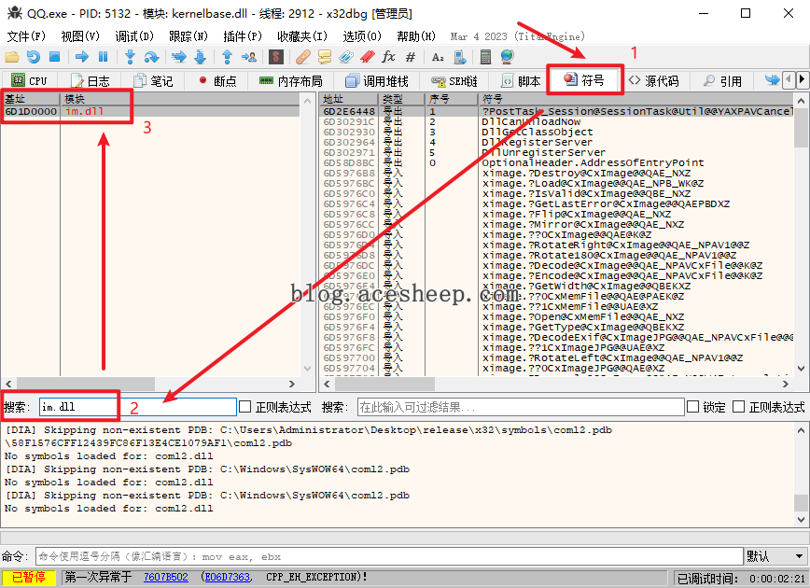This screenshot has height=588, width=810.
Task: Click the execute till return icon
Action: (227, 57)
